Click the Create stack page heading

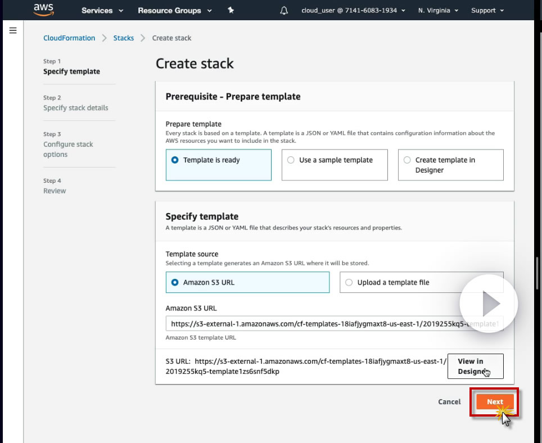click(x=195, y=64)
